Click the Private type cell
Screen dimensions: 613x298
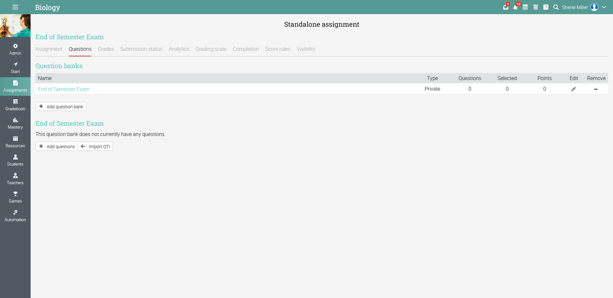click(x=432, y=89)
